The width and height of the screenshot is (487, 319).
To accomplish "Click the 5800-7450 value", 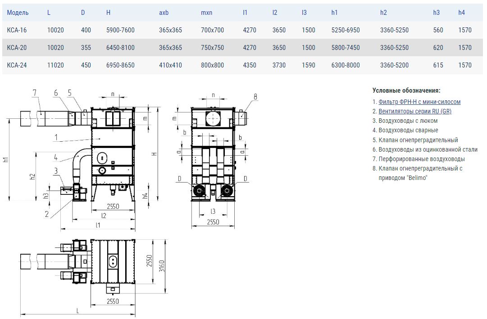I will (x=346, y=48).
